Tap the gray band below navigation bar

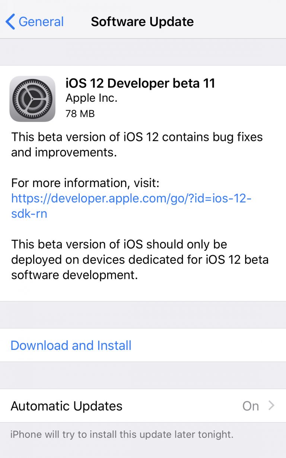[143, 52]
